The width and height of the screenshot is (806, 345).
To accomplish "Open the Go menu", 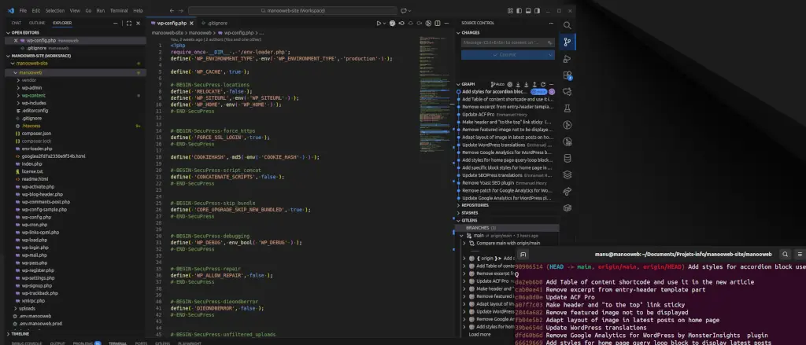I will (88, 10).
